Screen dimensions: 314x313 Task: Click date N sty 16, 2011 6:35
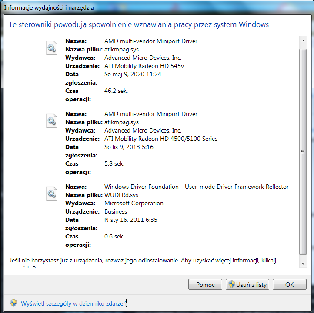click(x=131, y=220)
